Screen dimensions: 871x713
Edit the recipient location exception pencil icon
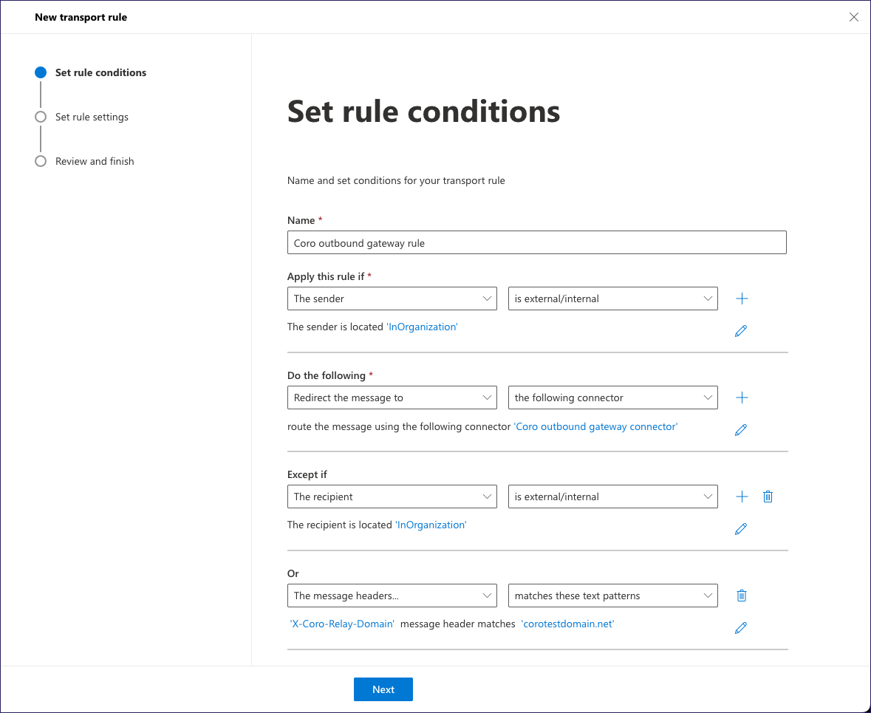point(741,529)
